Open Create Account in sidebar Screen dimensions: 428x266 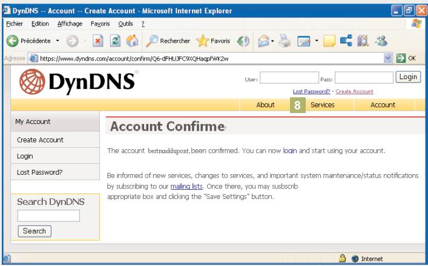[x=55, y=140]
